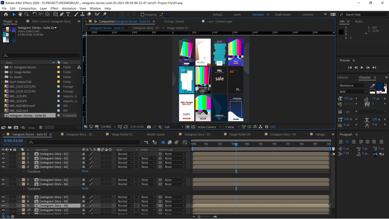
Task: Enable the Snapping checkbox
Action: click(x=142, y=15)
